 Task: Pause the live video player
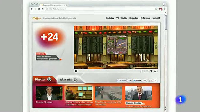(76, 71)
